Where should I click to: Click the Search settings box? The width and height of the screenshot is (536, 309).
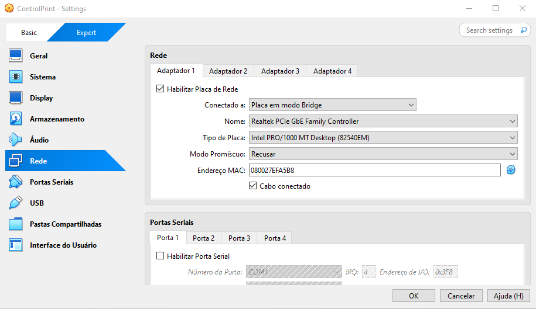(x=494, y=30)
